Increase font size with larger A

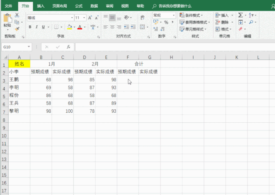tap(90, 18)
